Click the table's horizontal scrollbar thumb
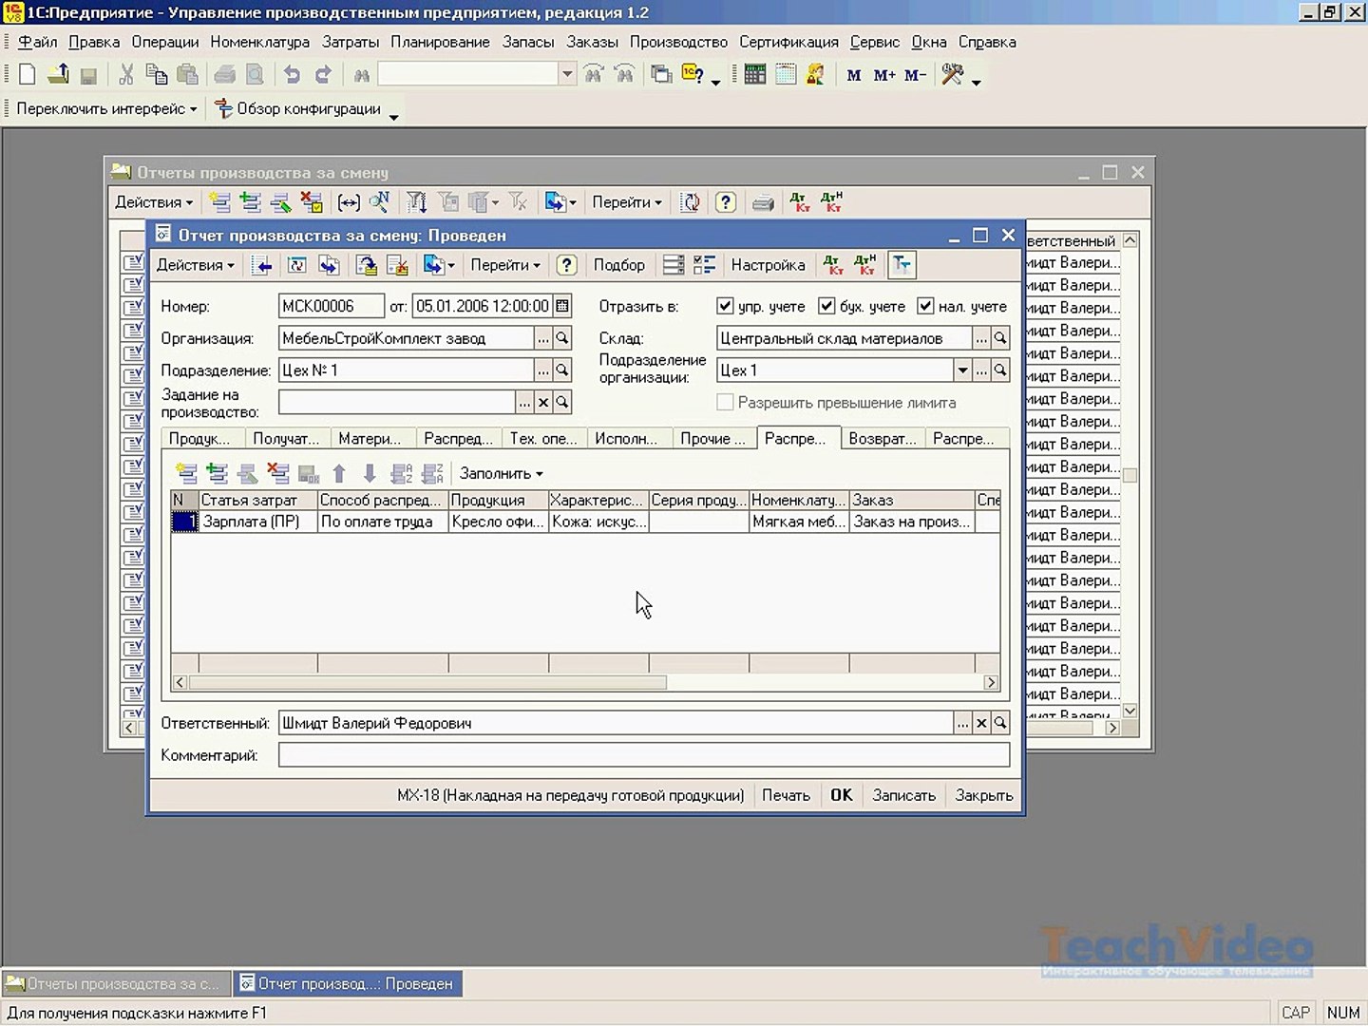The image size is (1368, 1026). [x=427, y=682]
